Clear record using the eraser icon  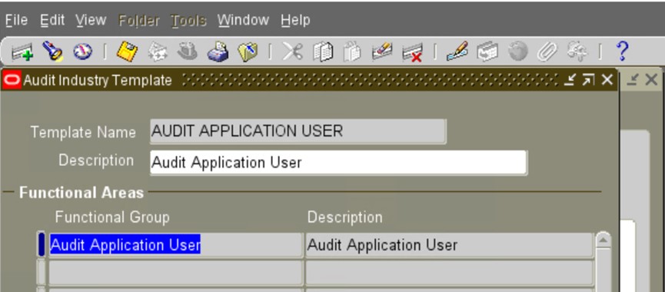click(x=381, y=52)
